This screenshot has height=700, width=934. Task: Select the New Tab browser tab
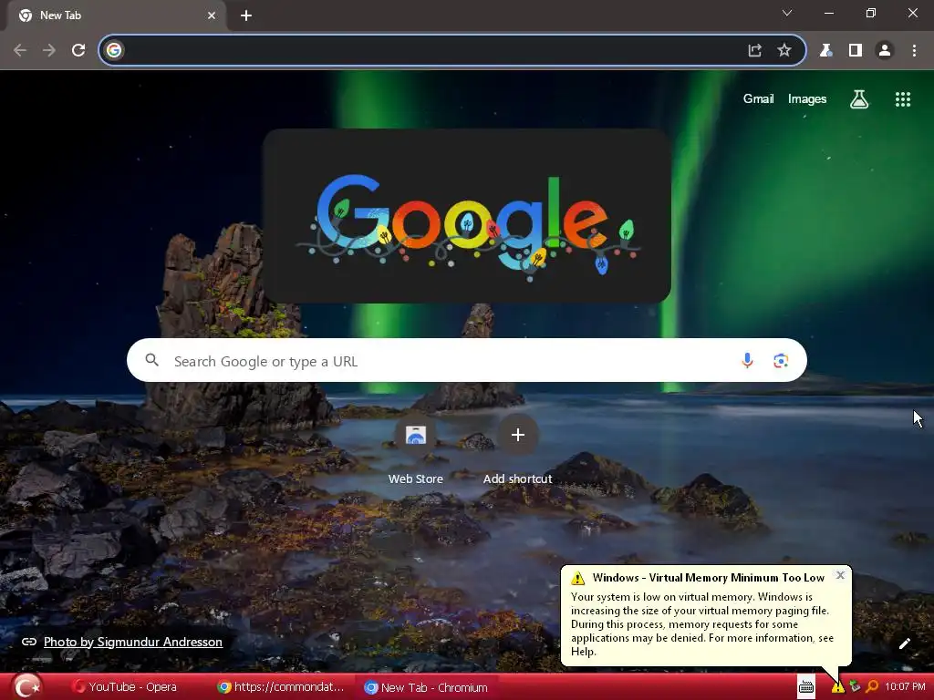(116, 15)
